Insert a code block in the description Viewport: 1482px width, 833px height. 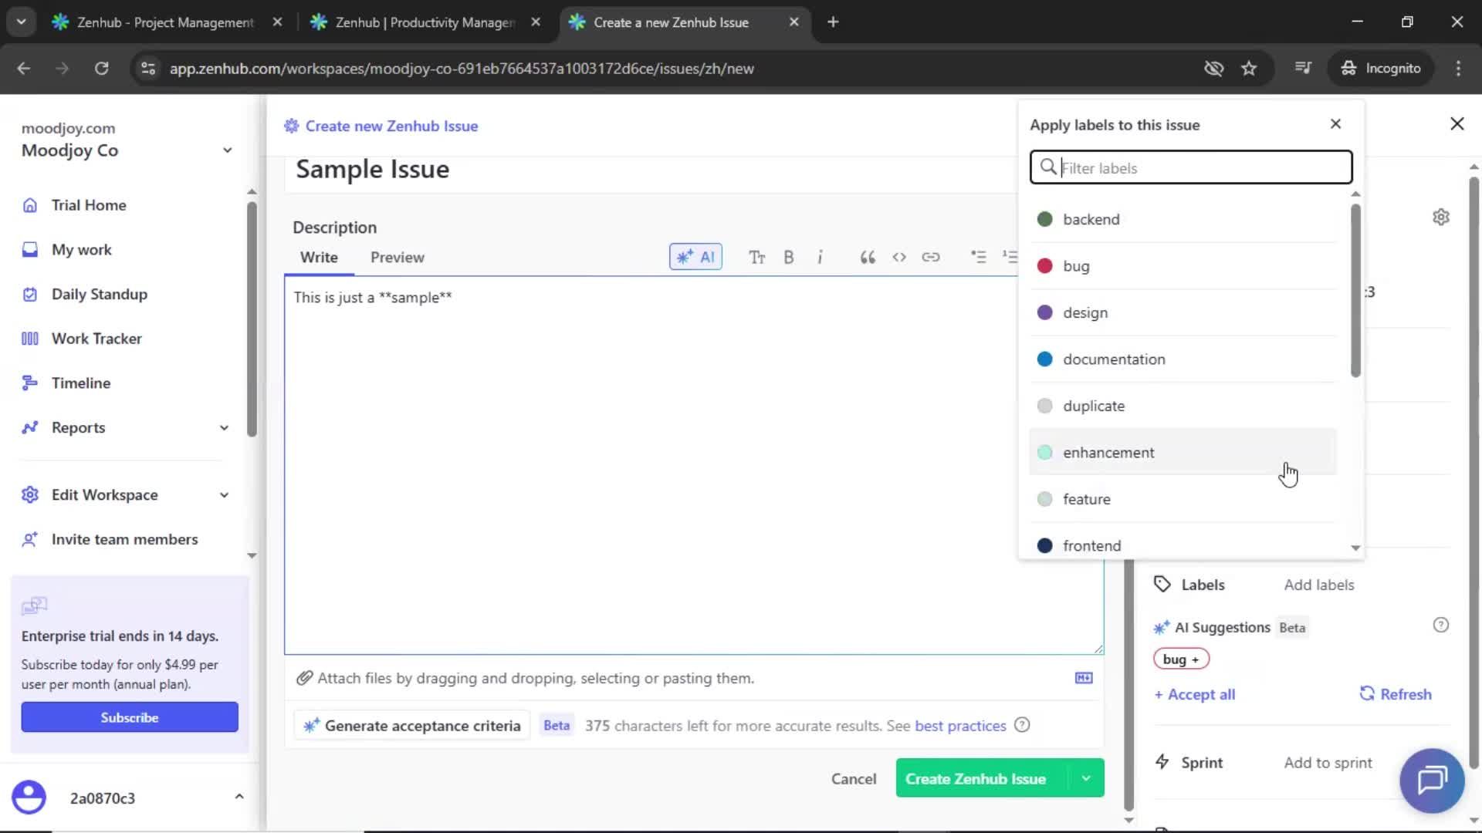[899, 257]
